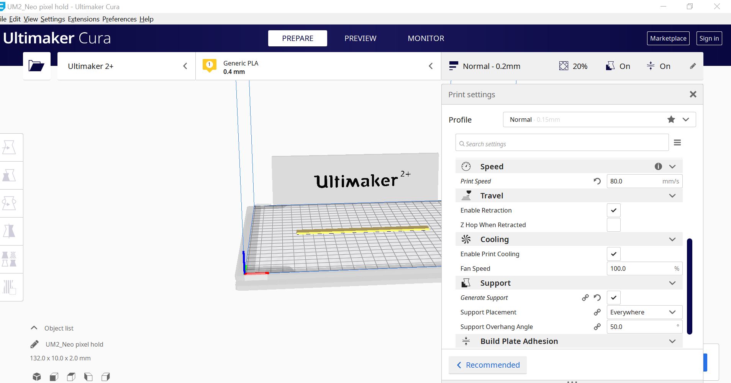
Task: Select the Scale tool in left toolbar
Action: coord(9,175)
